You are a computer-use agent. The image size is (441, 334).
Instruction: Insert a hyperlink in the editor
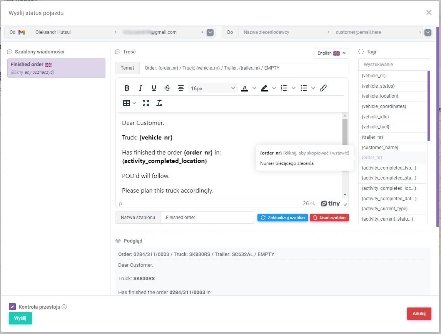tap(323, 88)
